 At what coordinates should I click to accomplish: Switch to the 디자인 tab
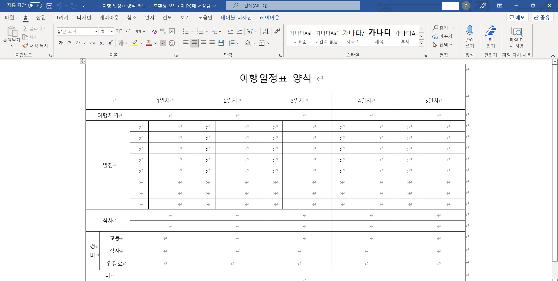coord(84,18)
